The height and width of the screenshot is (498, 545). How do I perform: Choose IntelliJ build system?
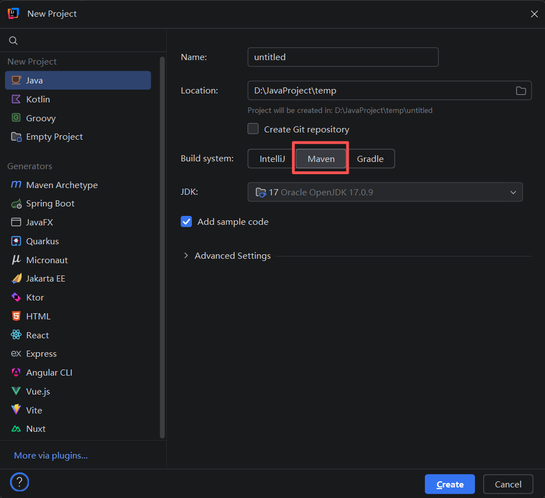pos(272,159)
